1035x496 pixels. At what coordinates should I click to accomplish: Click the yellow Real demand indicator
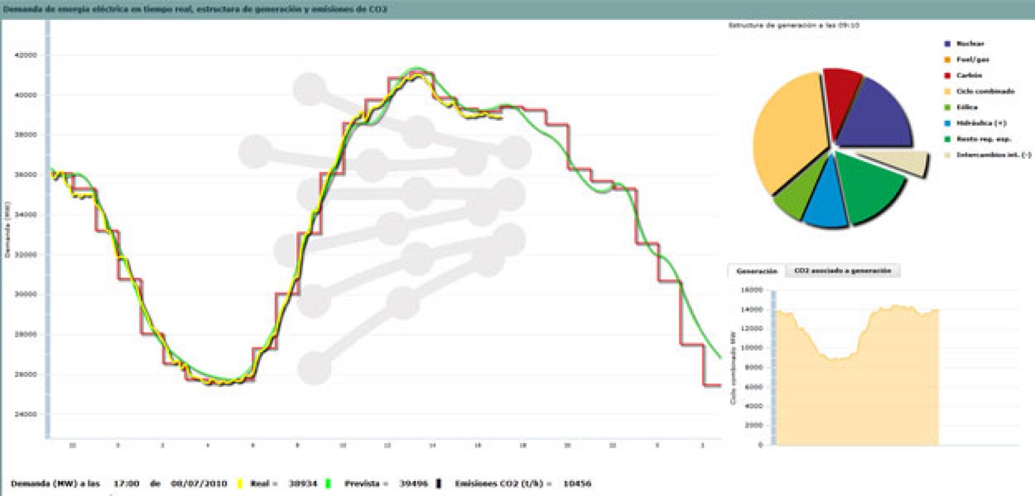pos(239,484)
